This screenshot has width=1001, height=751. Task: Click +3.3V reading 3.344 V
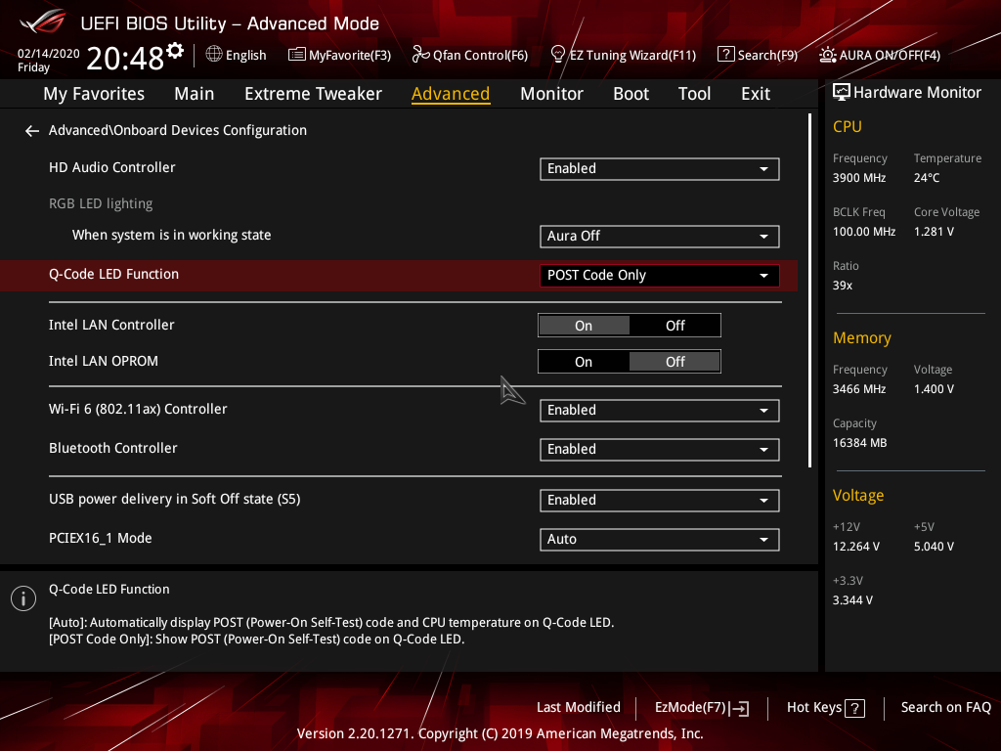coord(852,600)
